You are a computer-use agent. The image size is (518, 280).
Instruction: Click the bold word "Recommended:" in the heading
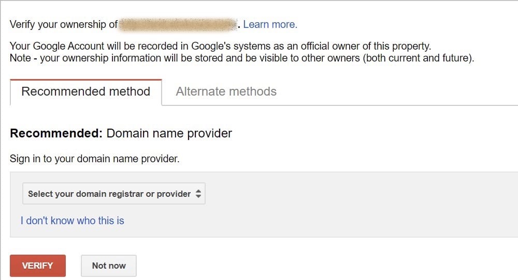tap(56, 133)
